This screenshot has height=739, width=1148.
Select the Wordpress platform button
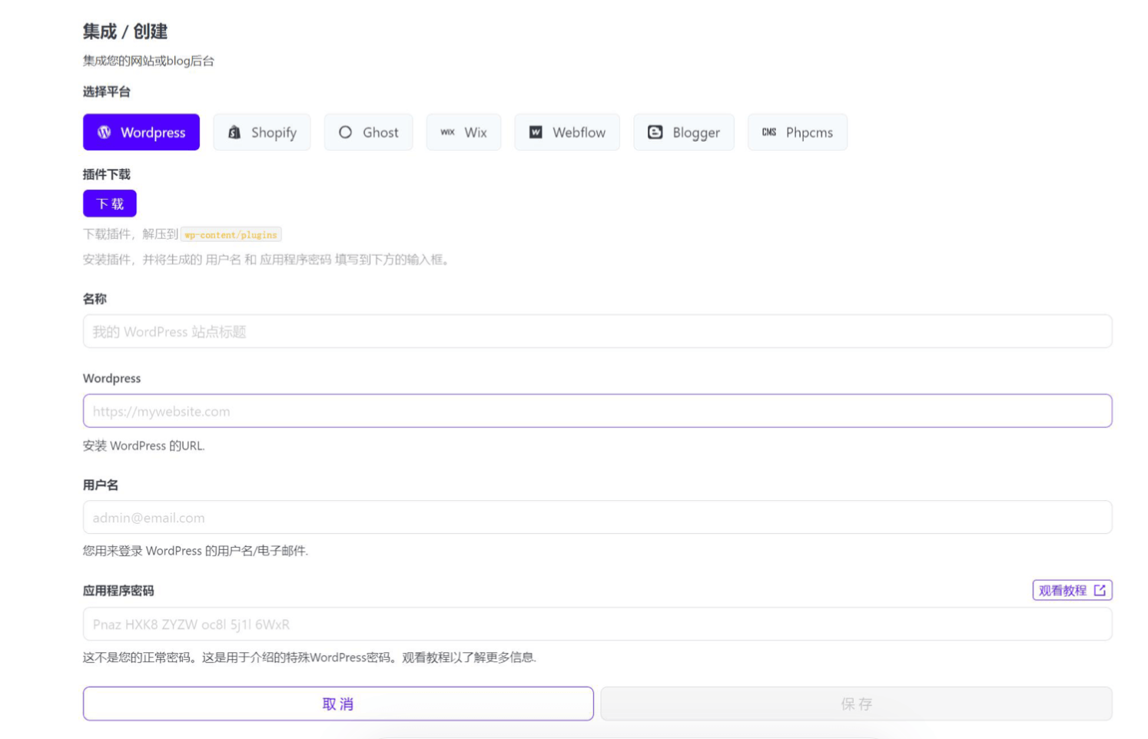tap(141, 132)
